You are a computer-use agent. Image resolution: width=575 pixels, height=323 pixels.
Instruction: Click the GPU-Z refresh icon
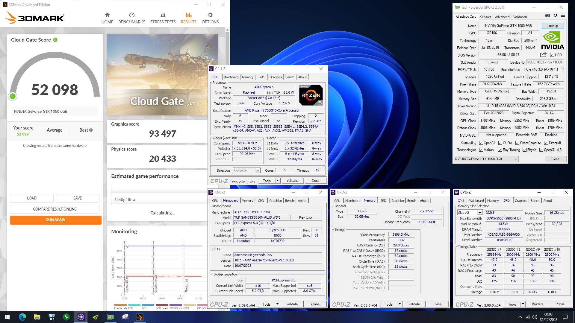[555, 16]
